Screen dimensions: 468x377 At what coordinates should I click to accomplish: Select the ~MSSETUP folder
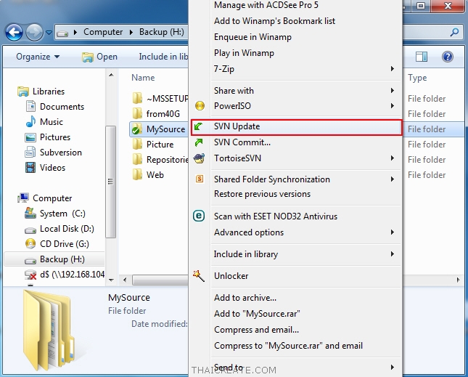pyautogui.click(x=160, y=98)
